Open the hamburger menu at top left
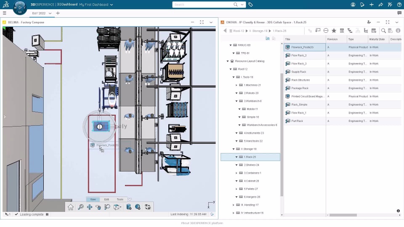Viewport: 404px width, 227px height. pyautogui.click(x=4, y=13)
